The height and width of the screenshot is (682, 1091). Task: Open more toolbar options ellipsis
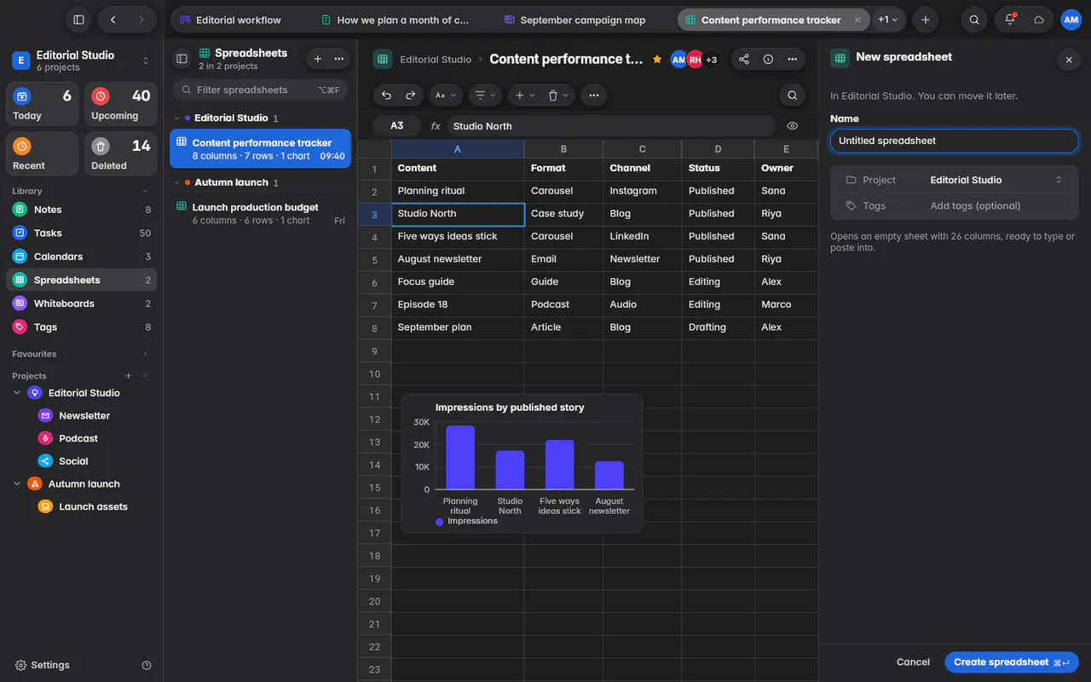point(594,95)
